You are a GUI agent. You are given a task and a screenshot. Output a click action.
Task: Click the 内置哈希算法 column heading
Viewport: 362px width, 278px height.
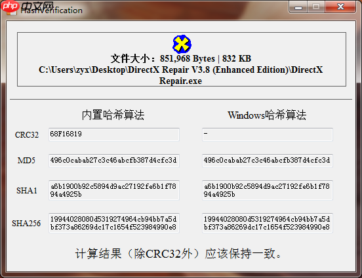point(113,115)
